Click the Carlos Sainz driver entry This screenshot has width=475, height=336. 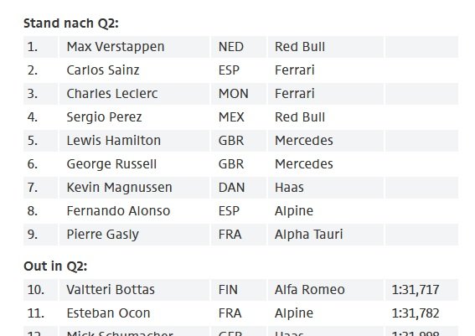pyautogui.click(x=134, y=70)
